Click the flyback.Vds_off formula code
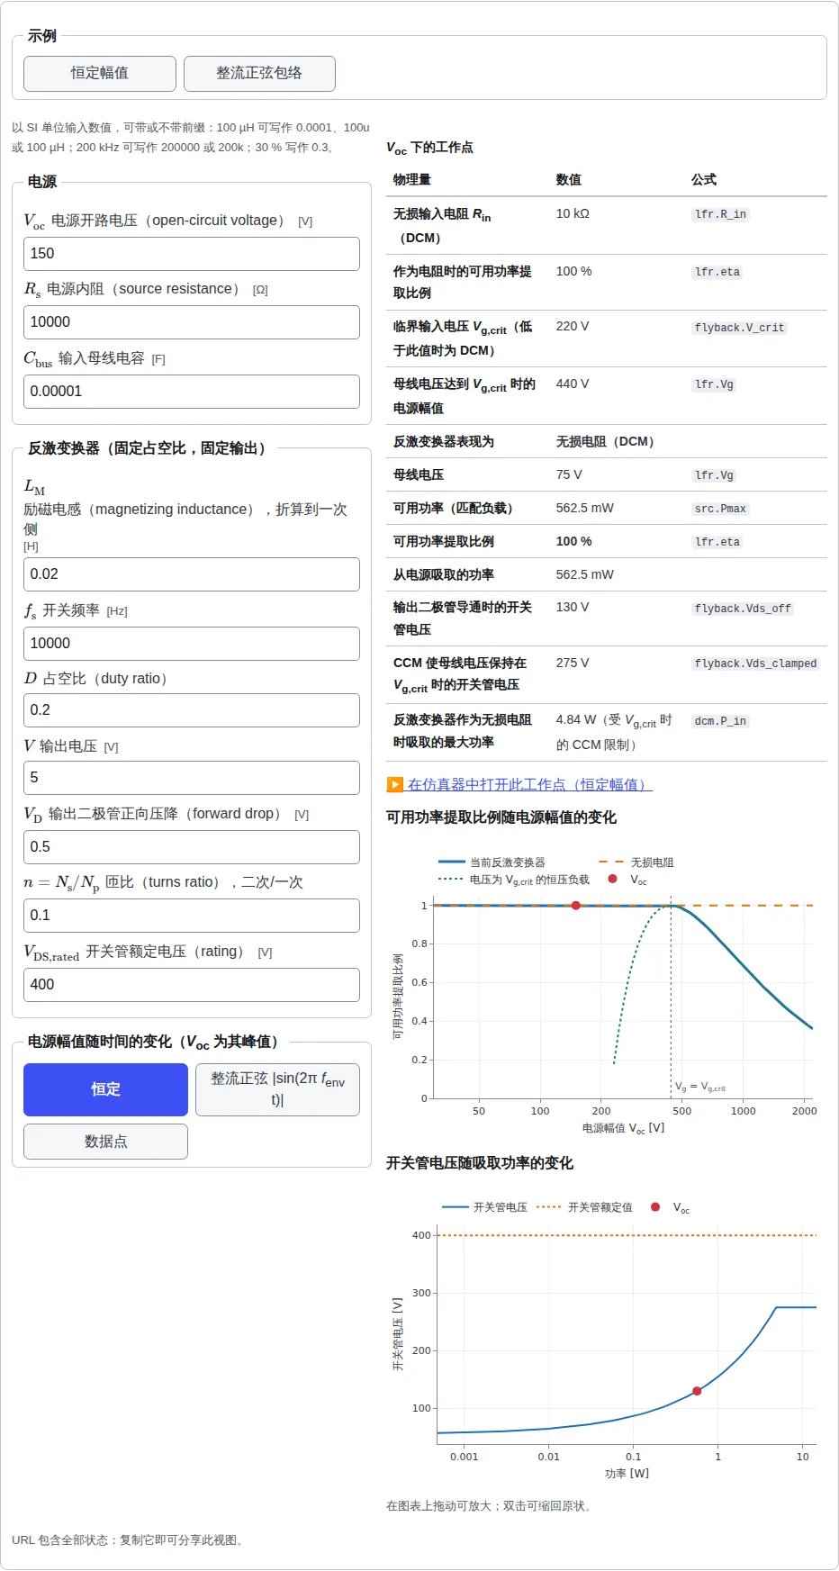This screenshot has width=839, height=1571. (743, 609)
